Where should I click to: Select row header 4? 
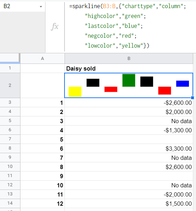coord(10,111)
